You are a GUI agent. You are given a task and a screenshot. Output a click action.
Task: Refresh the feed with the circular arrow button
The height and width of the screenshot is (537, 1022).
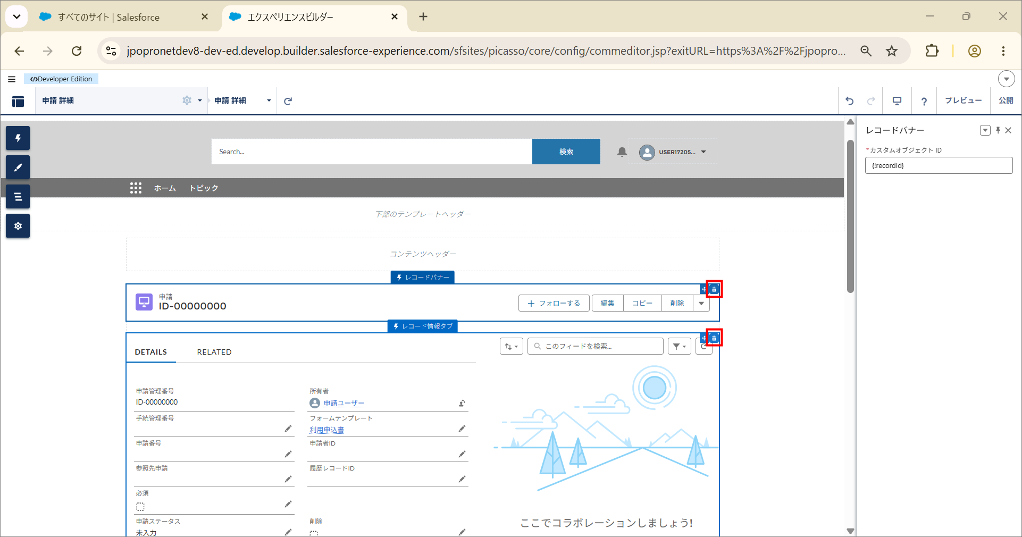click(x=703, y=346)
